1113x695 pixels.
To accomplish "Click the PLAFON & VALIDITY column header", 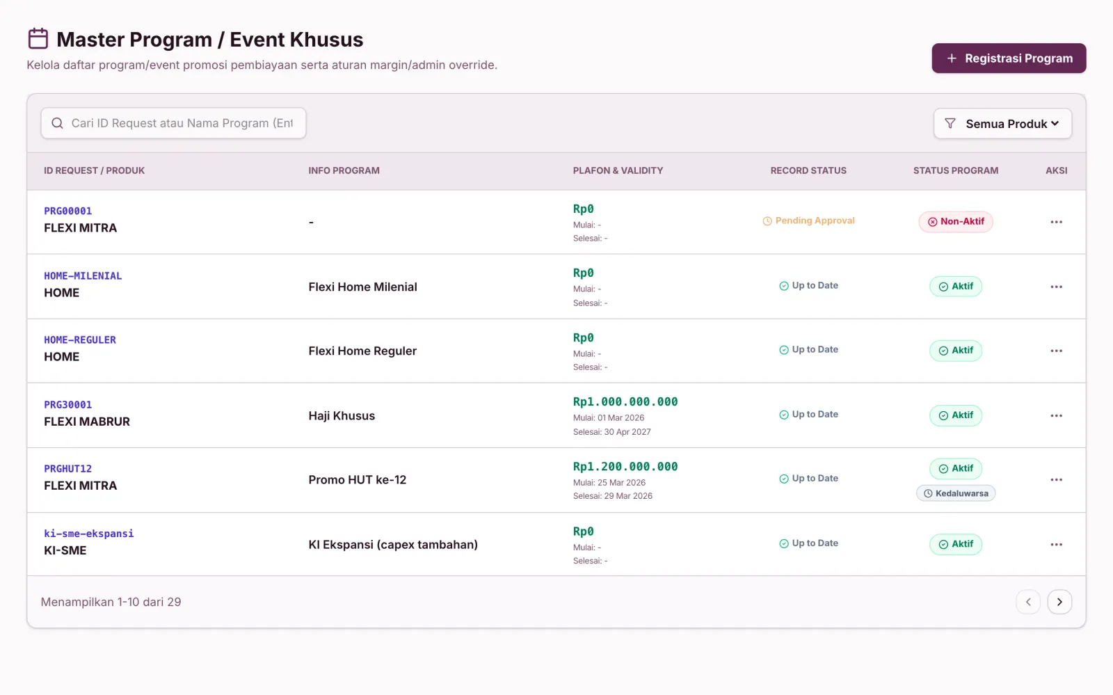I will [x=618, y=170].
